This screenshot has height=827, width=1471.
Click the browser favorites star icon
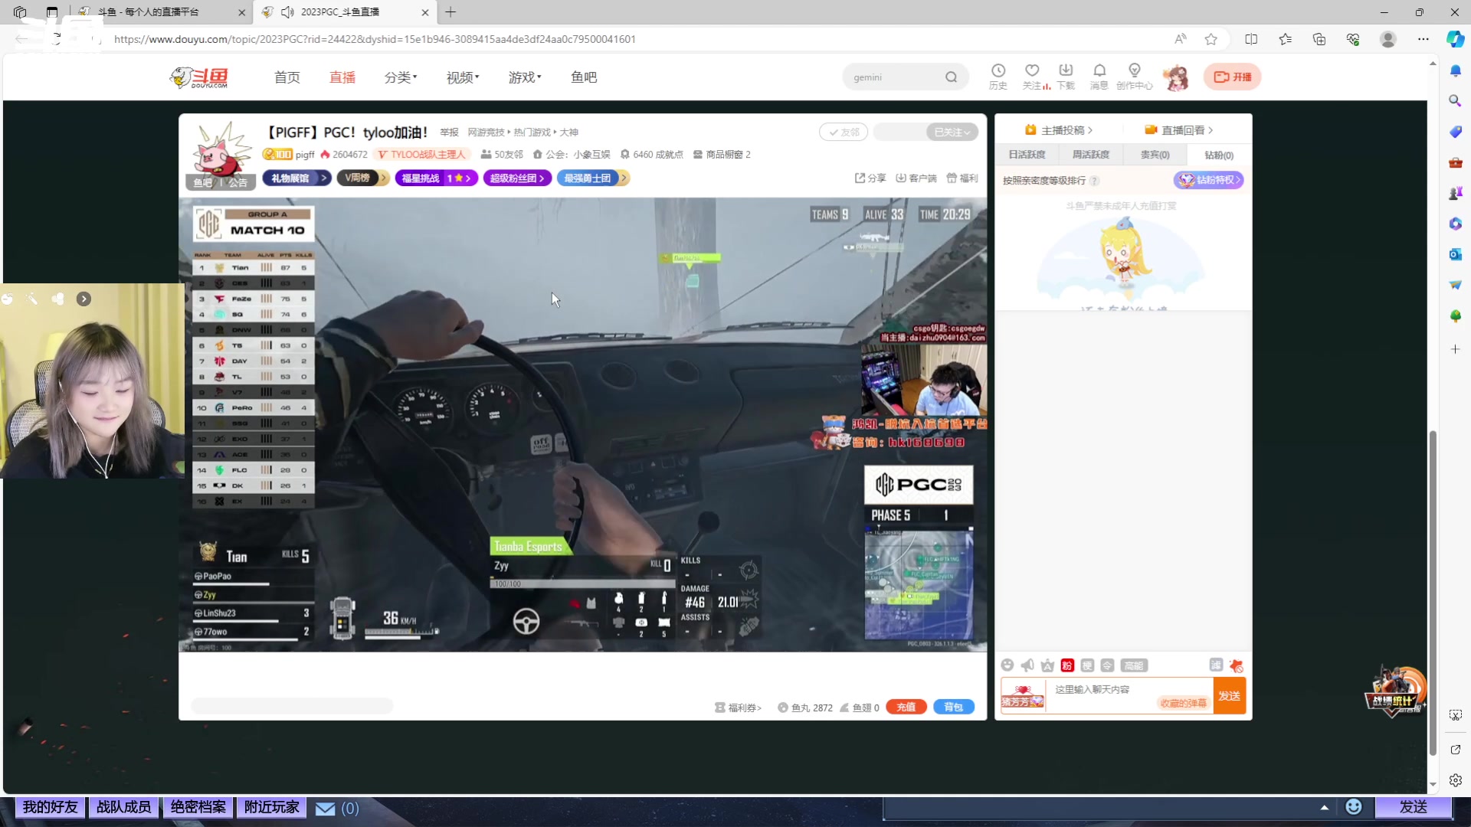click(1211, 39)
